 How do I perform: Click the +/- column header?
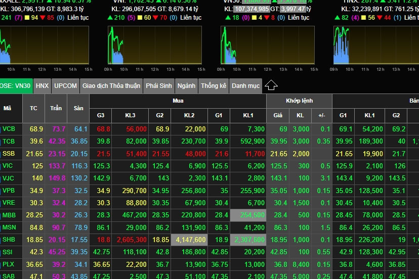[321, 115]
